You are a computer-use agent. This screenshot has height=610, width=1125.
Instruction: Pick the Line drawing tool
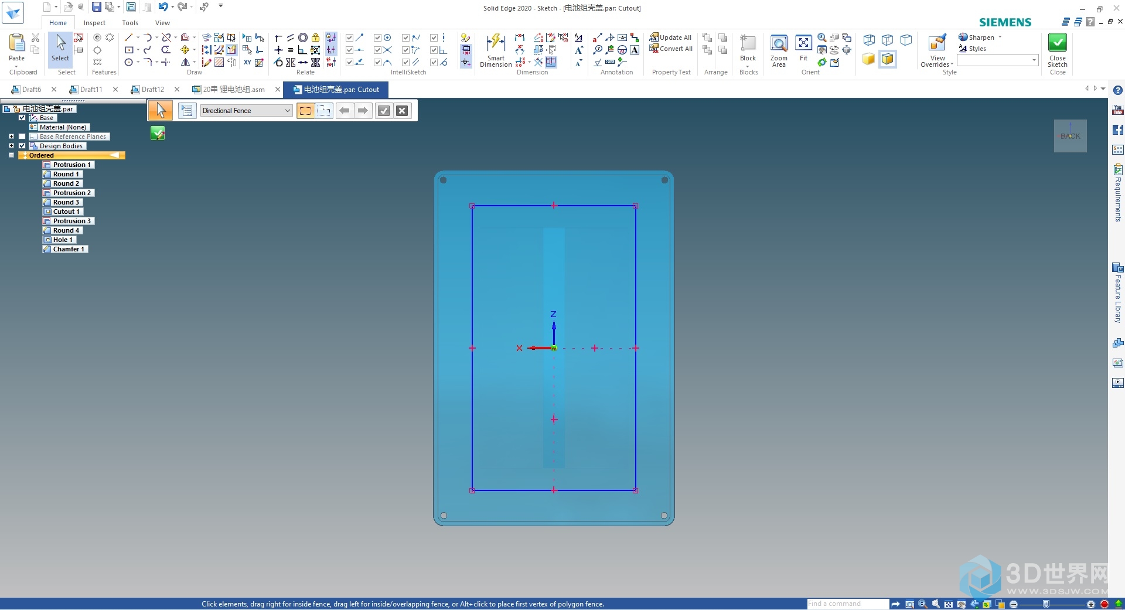pyautogui.click(x=129, y=38)
